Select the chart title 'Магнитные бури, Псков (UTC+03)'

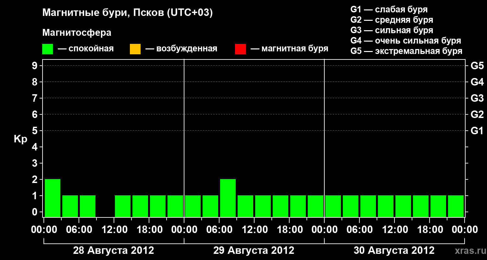coord(128,13)
